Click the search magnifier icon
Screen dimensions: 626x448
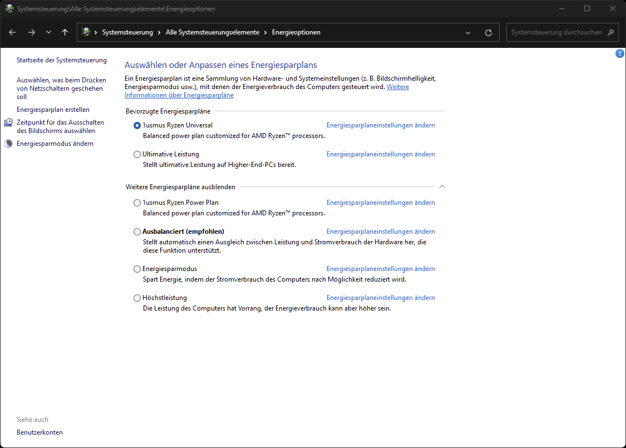[610, 32]
